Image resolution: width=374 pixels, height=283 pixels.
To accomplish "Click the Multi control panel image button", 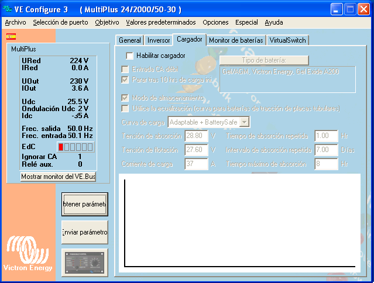I will point(85,263).
